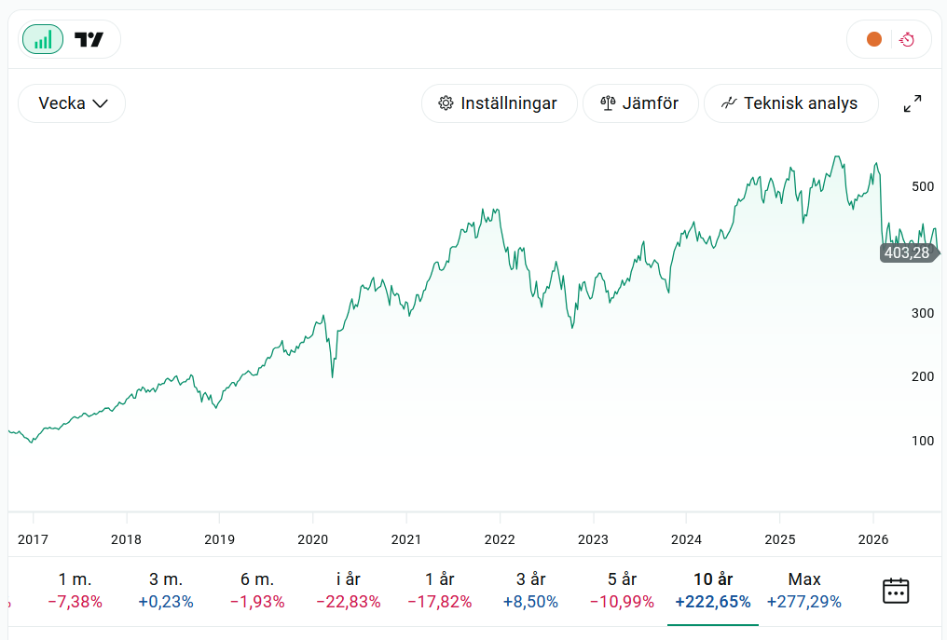Open Teknisk analys
This screenshot has height=640, width=947.
[x=790, y=103]
